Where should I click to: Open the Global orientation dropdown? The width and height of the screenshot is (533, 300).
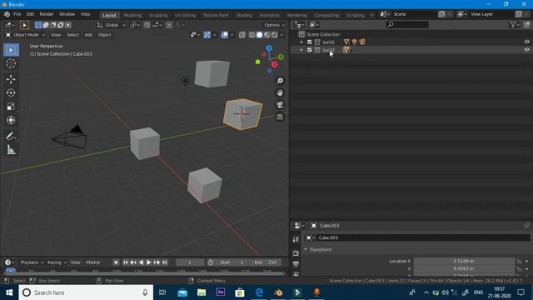(111, 25)
